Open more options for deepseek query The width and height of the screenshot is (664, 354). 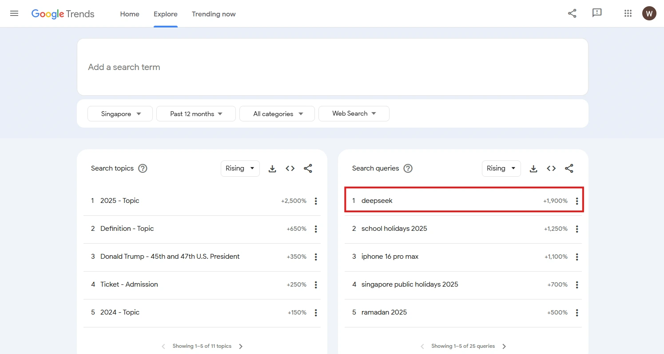[x=577, y=201]
